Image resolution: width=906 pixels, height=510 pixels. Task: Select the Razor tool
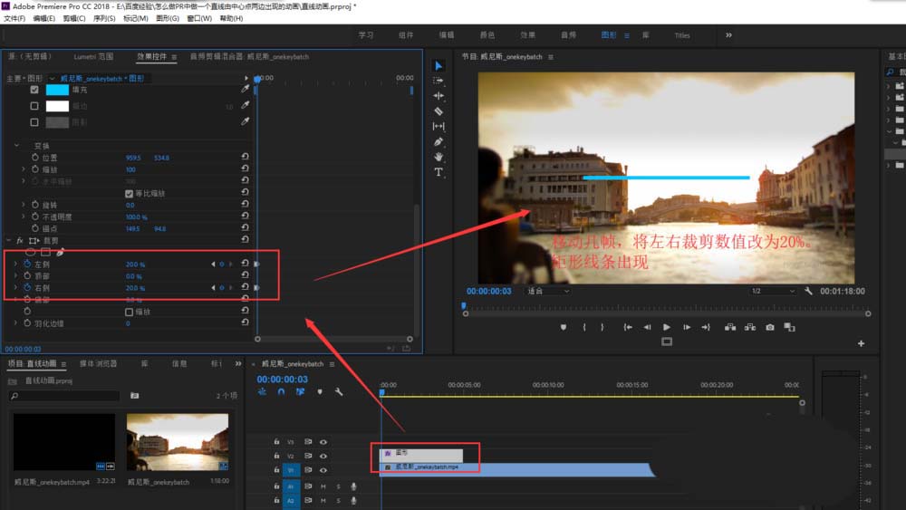(439, 111)
